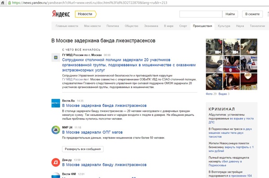Click the Дни.ру red source logo

56,162
